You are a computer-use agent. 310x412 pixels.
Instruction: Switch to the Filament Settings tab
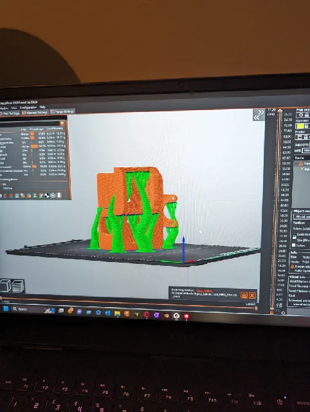coord(35,113)
